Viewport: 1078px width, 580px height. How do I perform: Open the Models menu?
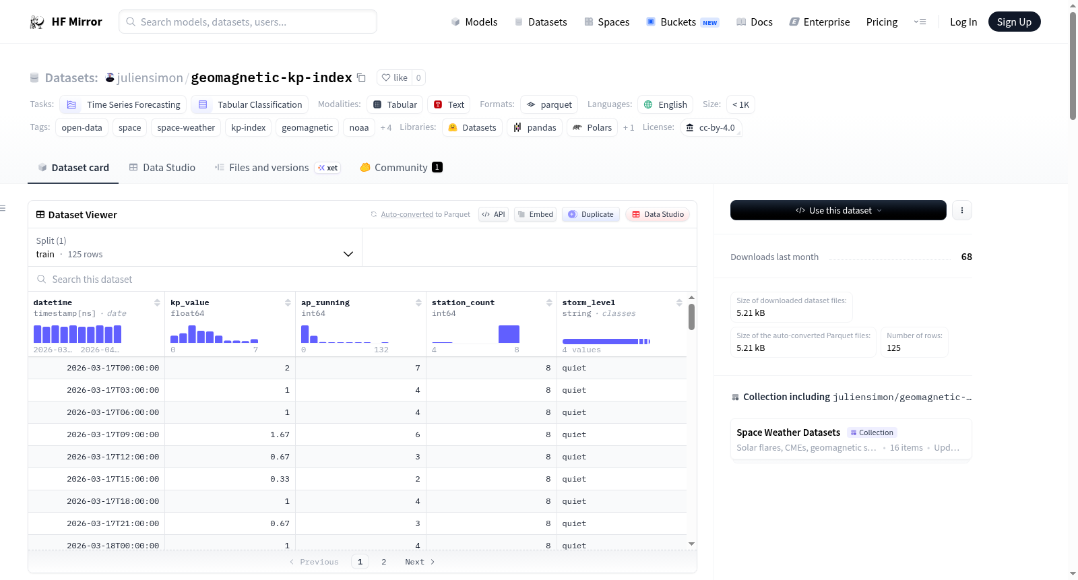coord(474,22)
